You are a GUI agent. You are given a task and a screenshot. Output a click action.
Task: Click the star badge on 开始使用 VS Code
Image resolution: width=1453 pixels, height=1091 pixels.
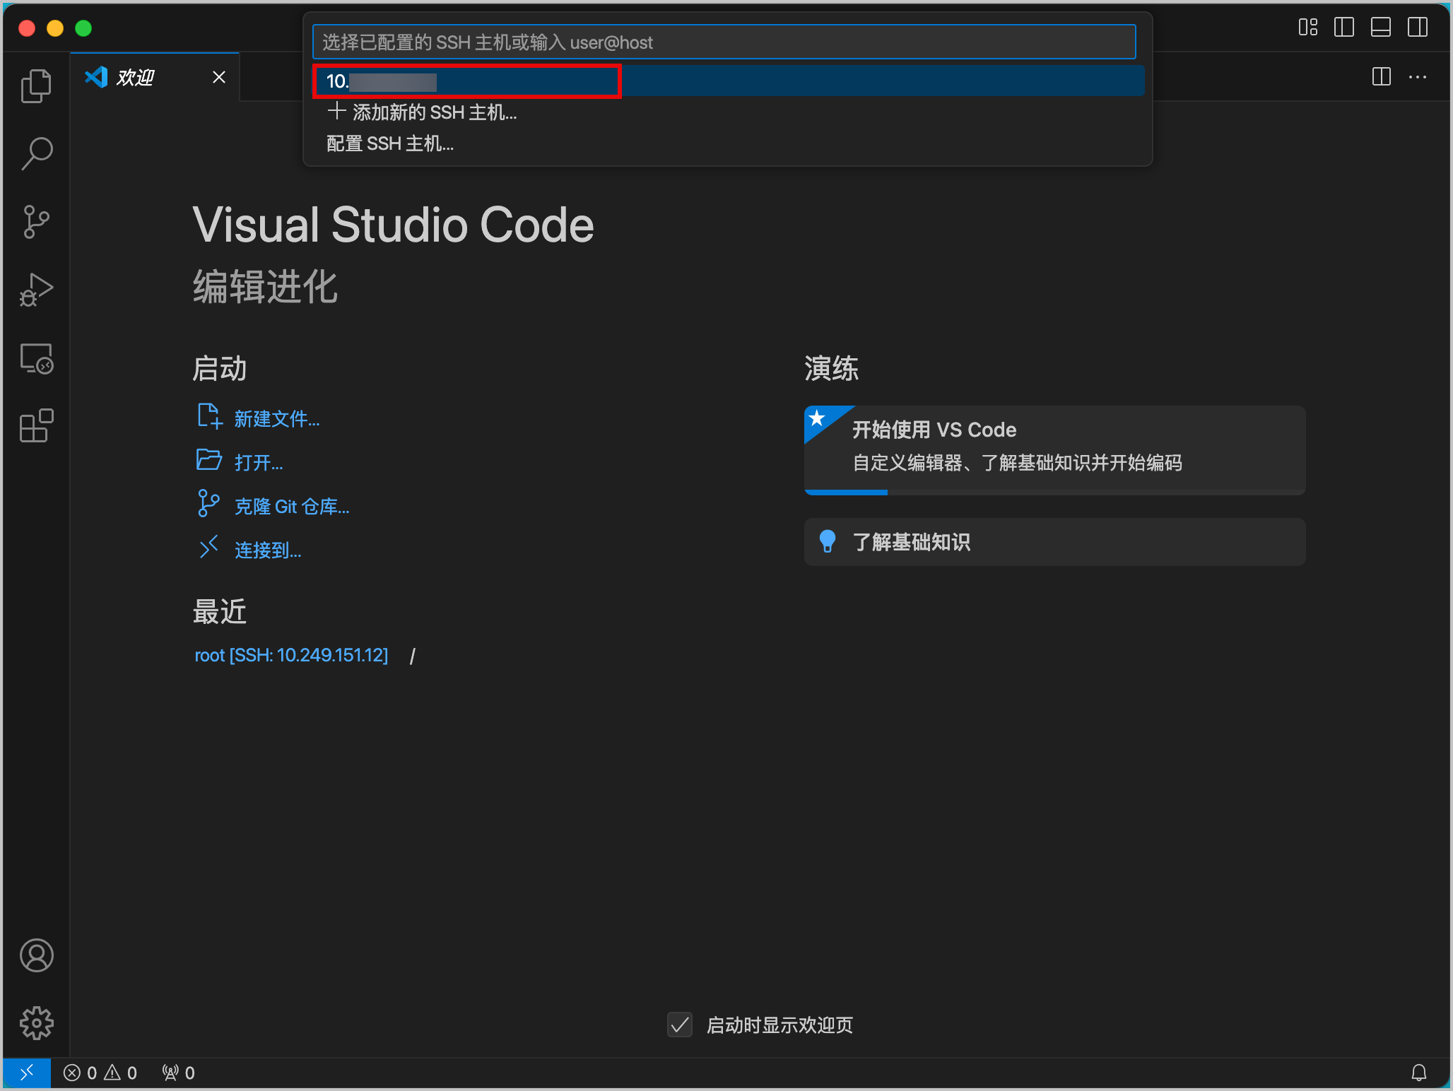pyautogui.click(x=818, y=418)
